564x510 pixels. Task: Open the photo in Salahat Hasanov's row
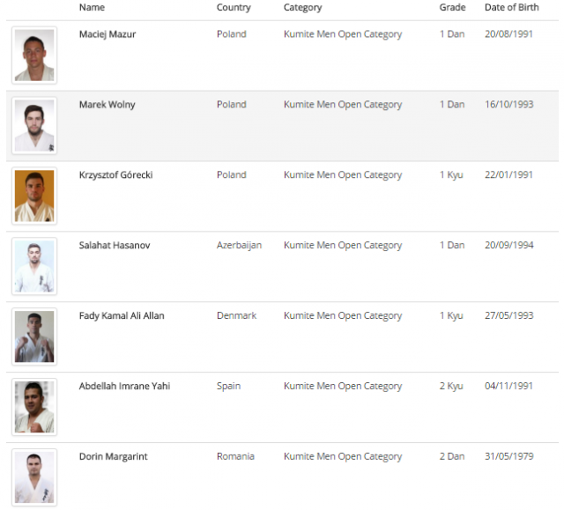click(34, 266)
